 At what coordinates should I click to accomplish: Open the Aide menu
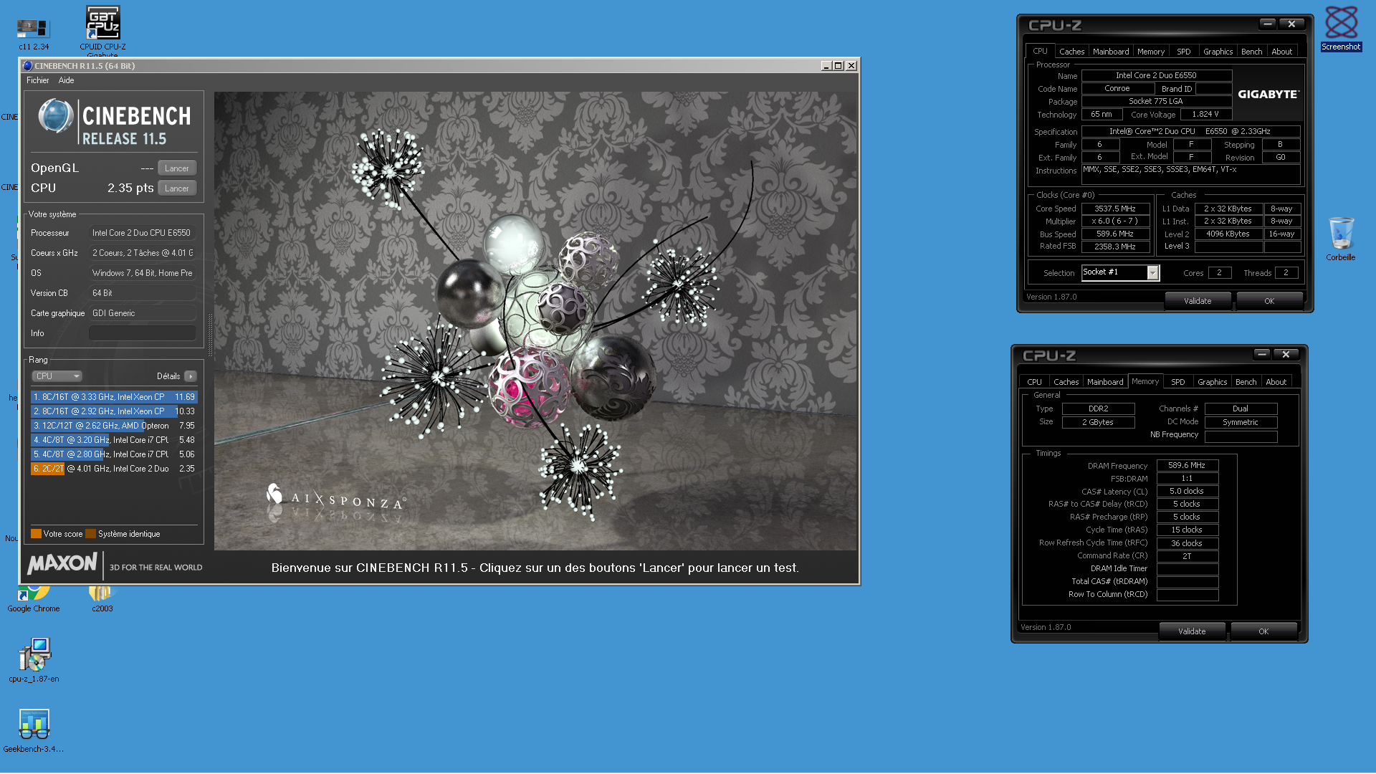(x=66, y=80)
